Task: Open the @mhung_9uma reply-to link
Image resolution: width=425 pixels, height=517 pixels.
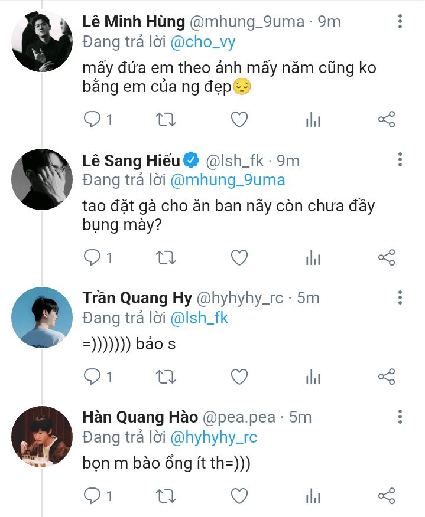Action: coord(228,180)
